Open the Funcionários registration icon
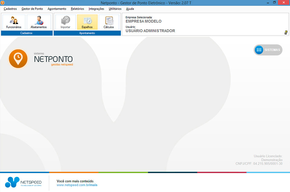The width and height of the screenshot is (290, 192). coord(14,22)
